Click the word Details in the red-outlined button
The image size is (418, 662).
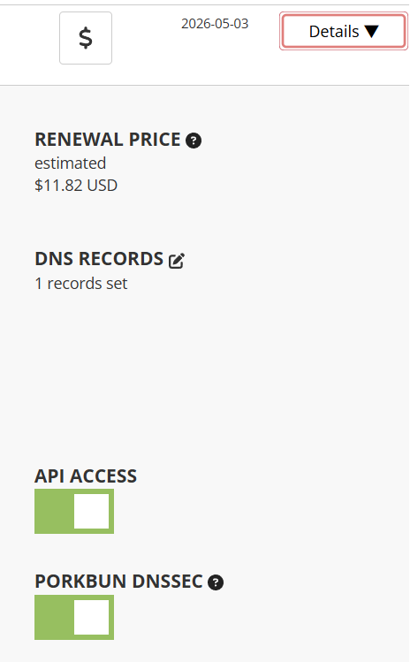(334, 32)
